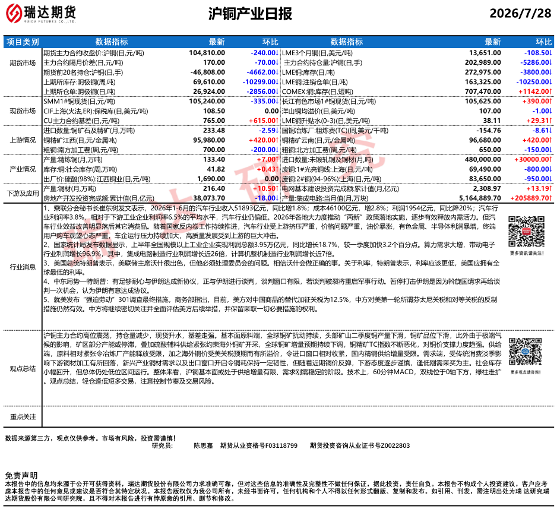Select the 重点关注 section label
Viewport: 557px width, 509px height.
(x=23, y=417)
